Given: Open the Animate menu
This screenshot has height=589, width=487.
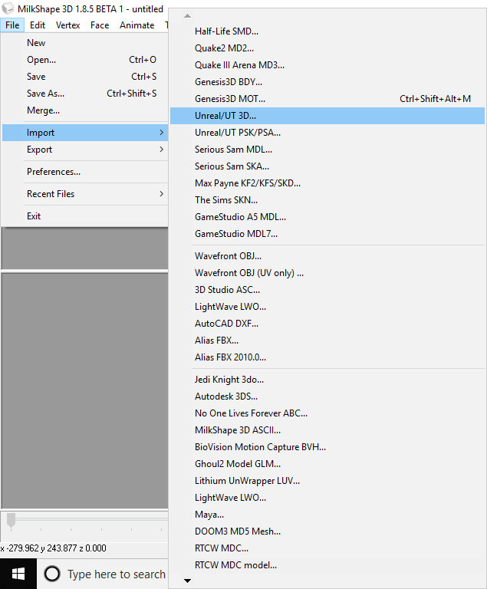Looking at the screenshot, I should (x=137, y=25).
